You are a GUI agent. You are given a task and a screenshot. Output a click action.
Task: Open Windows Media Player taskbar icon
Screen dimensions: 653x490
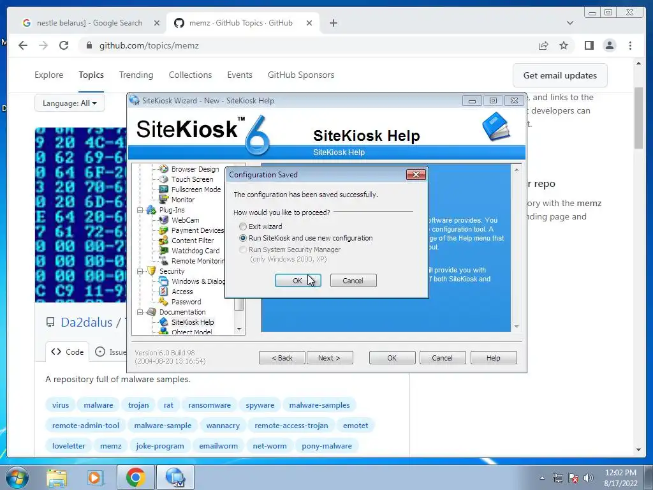tap(95, 477)
